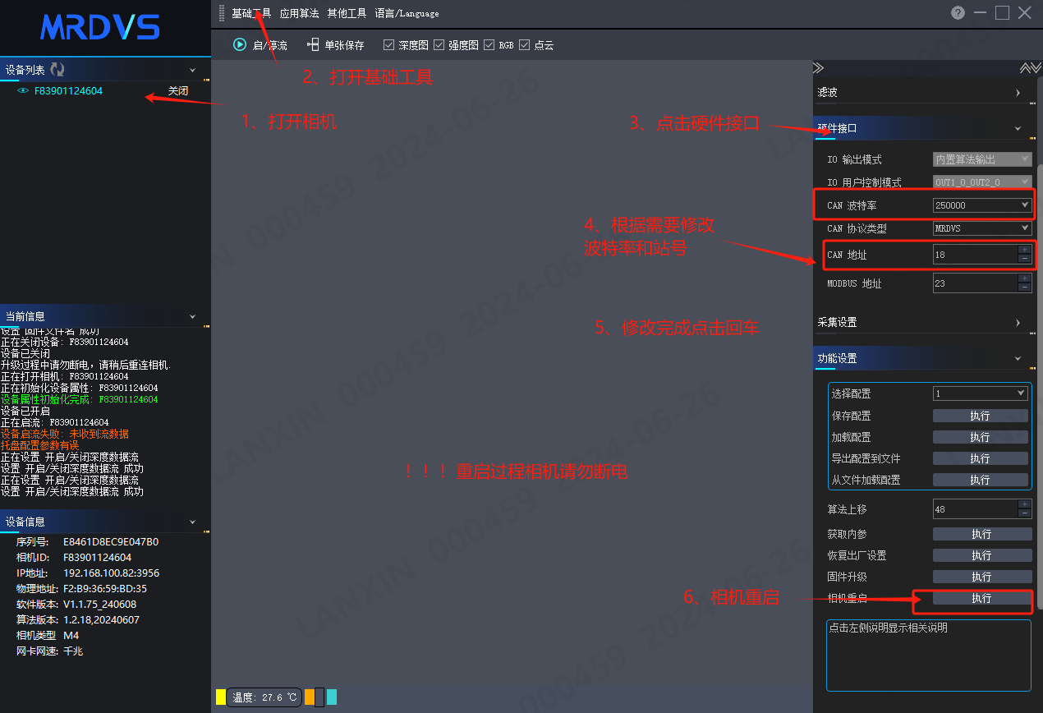
Task: Select device F83901124604 in device list
Action: pos(68,91)
